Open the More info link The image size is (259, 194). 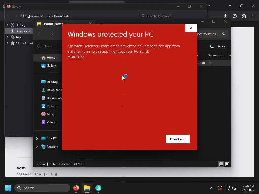pos(75,57)
